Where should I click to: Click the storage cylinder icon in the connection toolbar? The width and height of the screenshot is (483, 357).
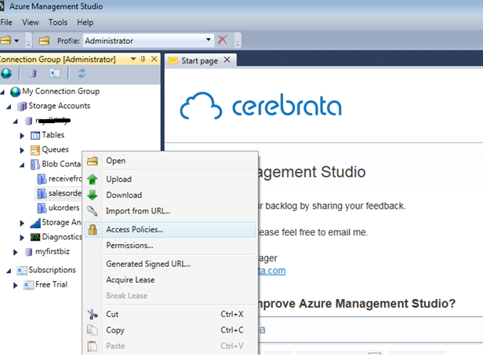[x=32, y=74]
